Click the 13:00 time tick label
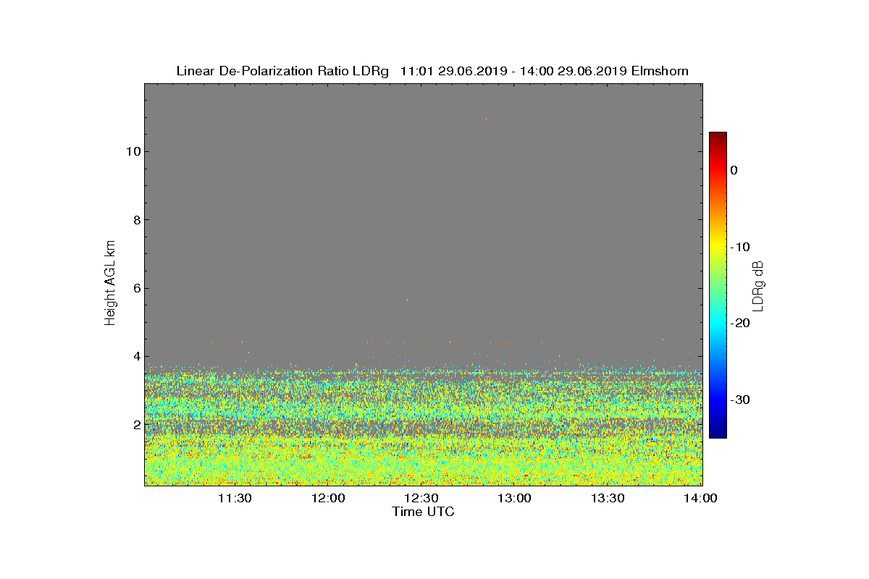This screenshot has height=579, width=869. pyautogui.click(x=514, y=498)
